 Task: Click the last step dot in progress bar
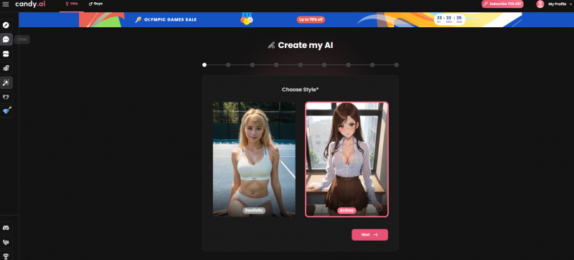[x=397, y=64]
